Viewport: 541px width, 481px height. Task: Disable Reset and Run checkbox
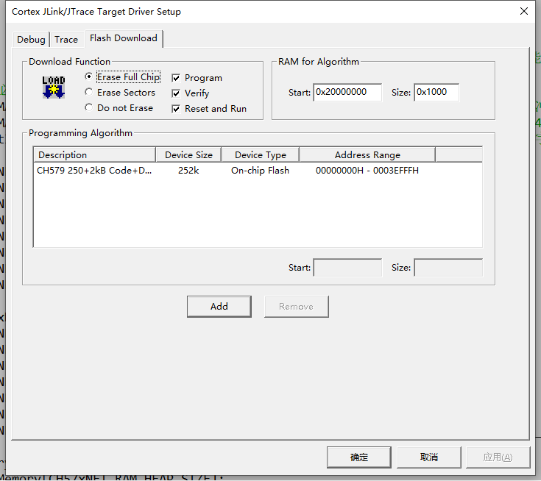[176, 109]
